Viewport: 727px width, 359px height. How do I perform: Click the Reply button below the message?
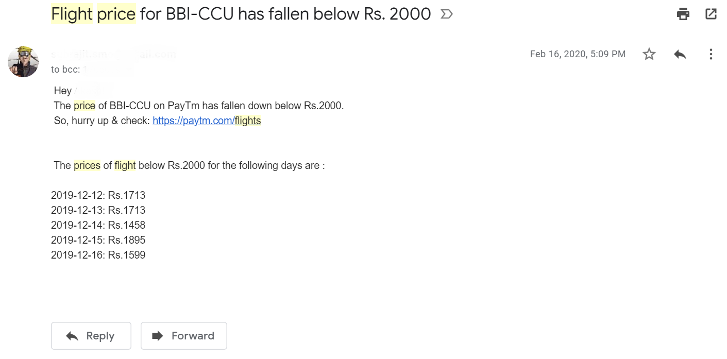(91, 336)
